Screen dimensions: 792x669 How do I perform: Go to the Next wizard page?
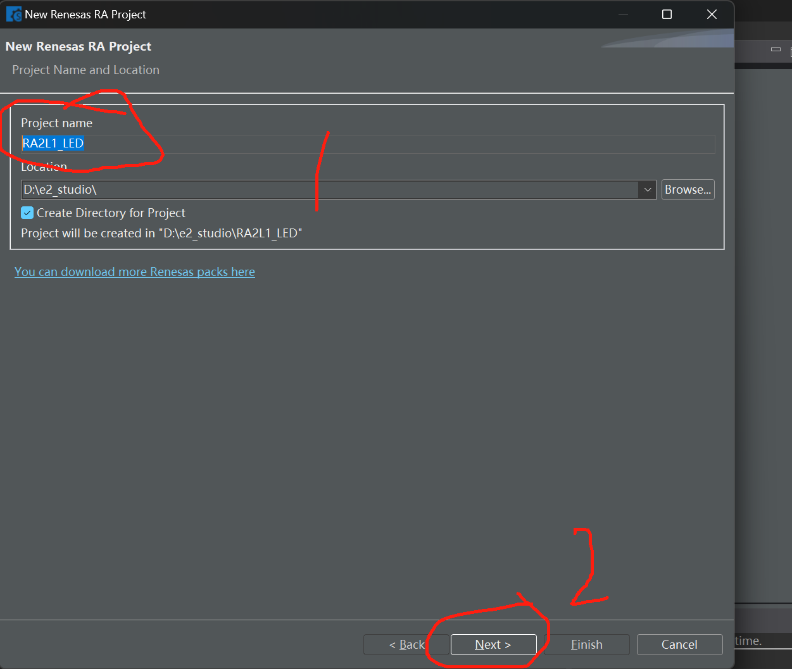tap(493, 644)
